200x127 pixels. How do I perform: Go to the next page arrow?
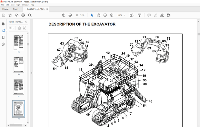tap(70, 15)
